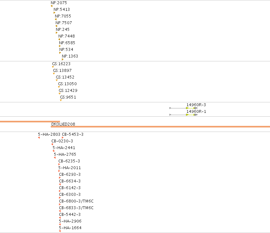
Task: Select the 14960R-1 transcript glyph
Action: 184,115
